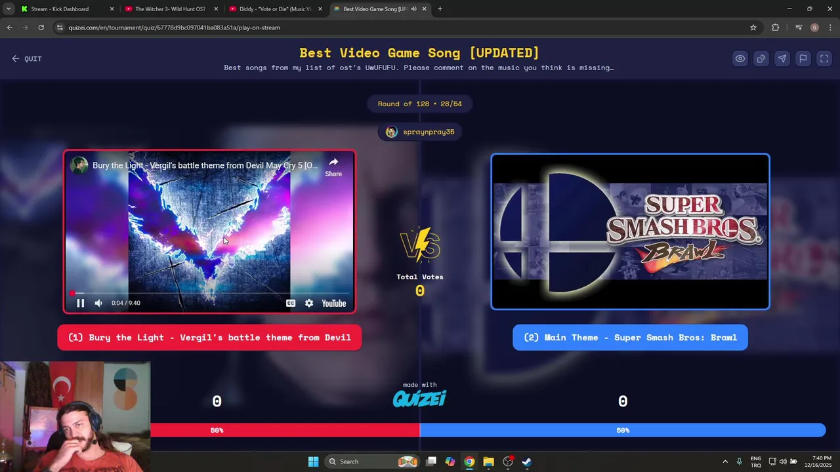
Task: Open the tab search dropdown arrow
Action: (8, 9)
